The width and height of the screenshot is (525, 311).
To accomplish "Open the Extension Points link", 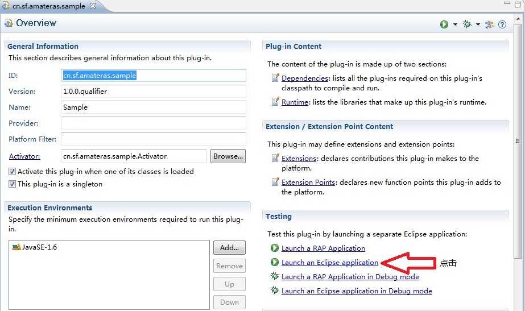I will pos(308,182).
